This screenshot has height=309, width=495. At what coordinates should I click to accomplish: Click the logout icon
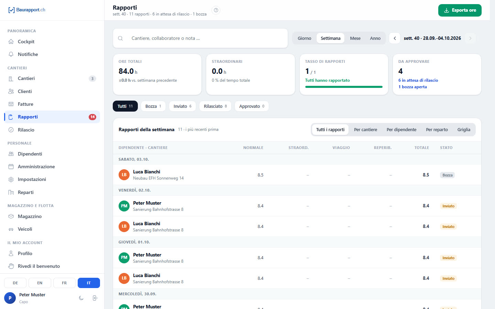95,298
